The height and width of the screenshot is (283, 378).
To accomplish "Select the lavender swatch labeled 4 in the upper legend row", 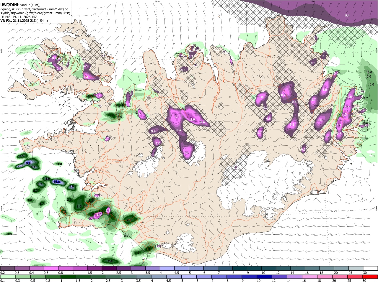I will tap(167, 269).
